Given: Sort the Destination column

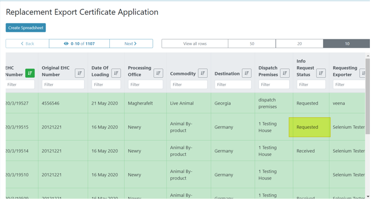Looking at the screenshot, I should 247,73.
